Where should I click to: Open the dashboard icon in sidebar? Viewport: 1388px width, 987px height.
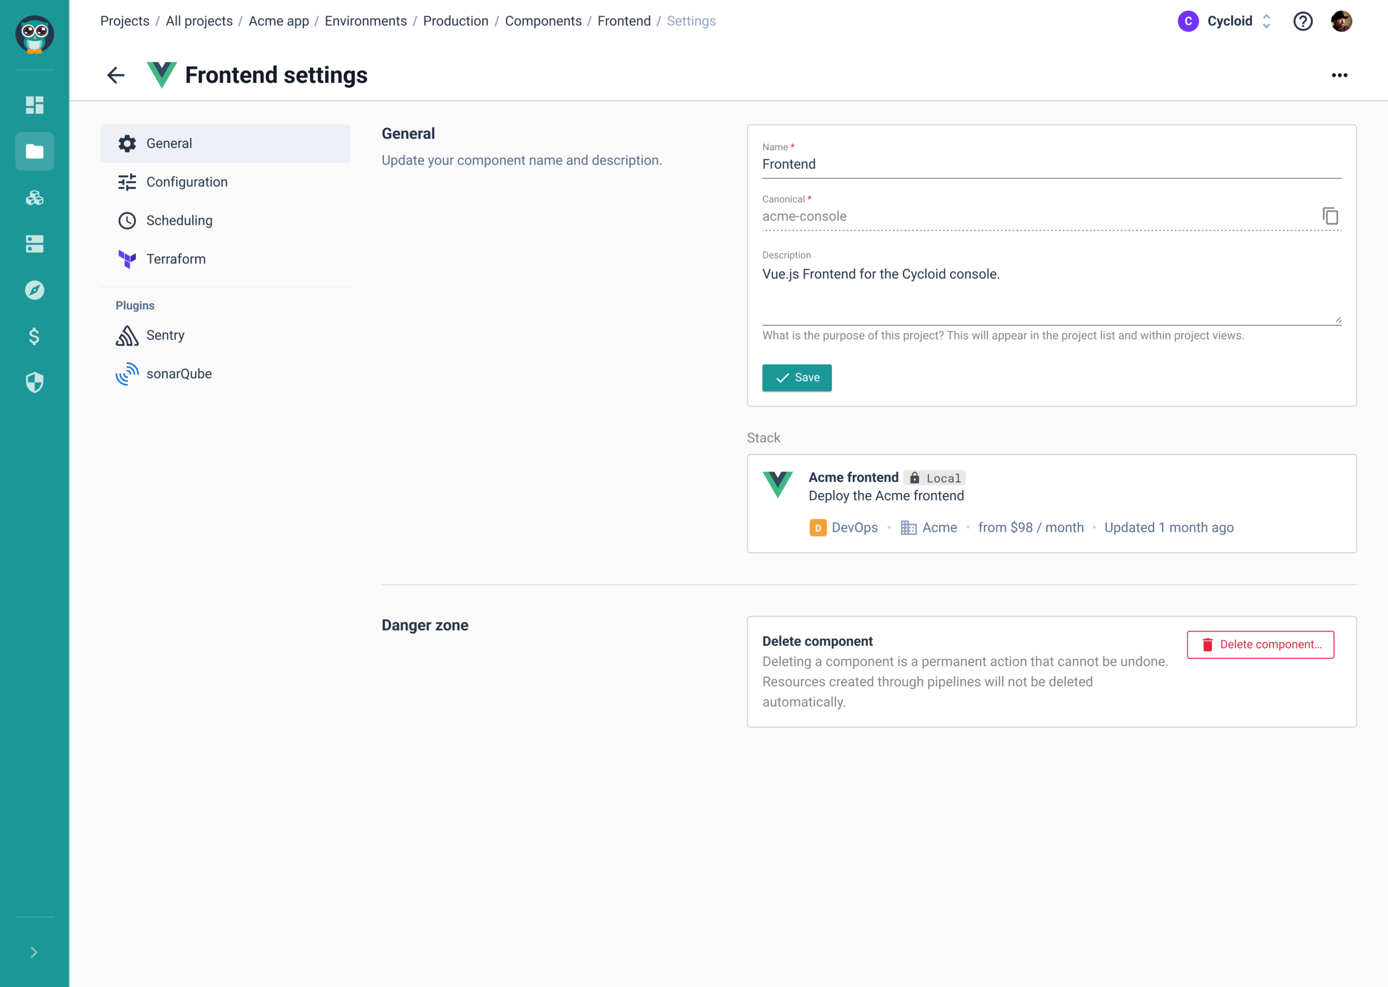[35, 105]
